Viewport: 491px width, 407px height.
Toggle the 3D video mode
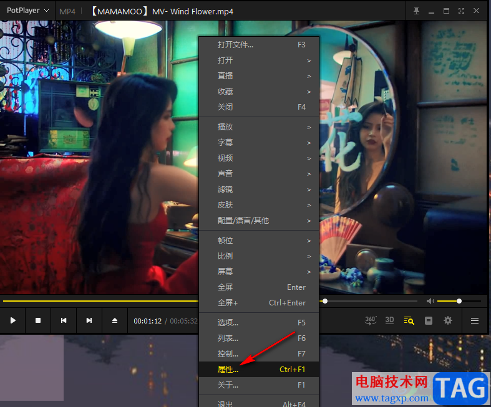[x=389, y=320]
